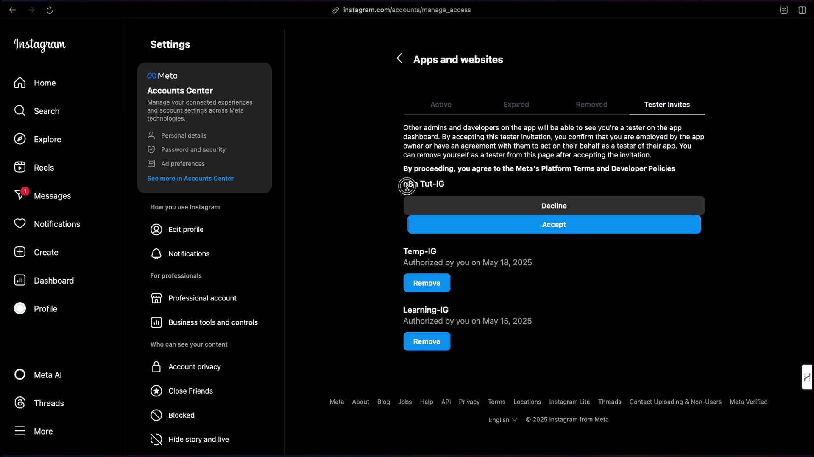Open the Search magnifier icon

click(20, 111)
